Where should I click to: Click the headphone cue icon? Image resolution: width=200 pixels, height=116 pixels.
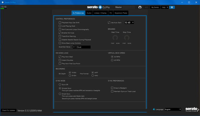click(x=140, y=7)
